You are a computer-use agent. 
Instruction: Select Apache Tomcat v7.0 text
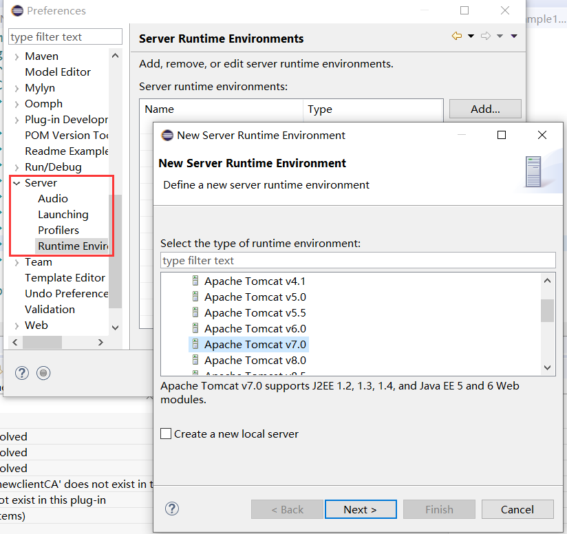pos(255,344)
